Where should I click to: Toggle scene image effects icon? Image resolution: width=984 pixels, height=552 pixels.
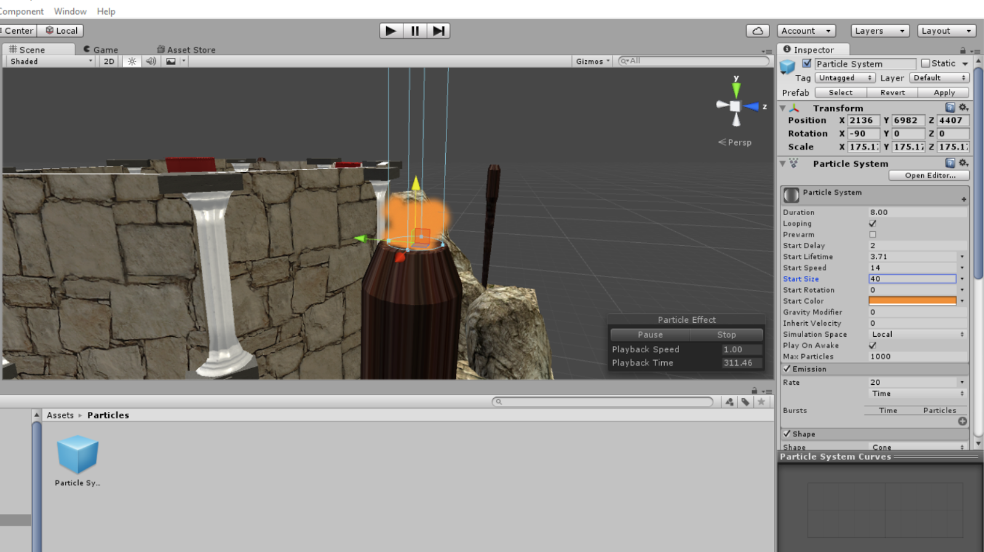click(171, 61)
